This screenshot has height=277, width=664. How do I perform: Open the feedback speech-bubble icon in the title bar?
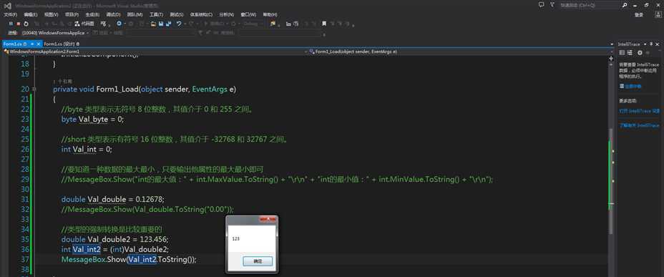[x=541, y=5]
